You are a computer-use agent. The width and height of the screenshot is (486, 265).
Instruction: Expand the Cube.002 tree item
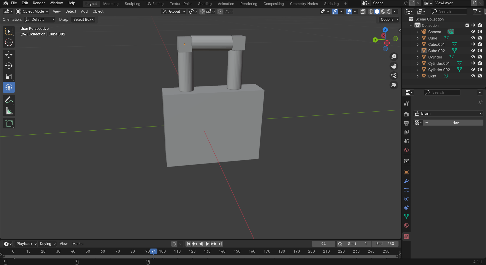[x=418, y=51]
